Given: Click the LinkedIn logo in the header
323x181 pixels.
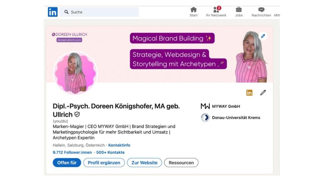Looking at the screenshot, I should point(53,12).
